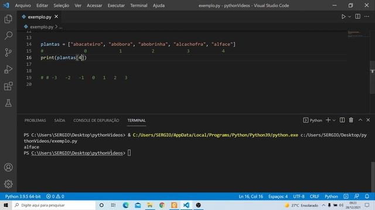Split the terminal panel
Viewport: 375px width, 210px height.
point(342,120)
